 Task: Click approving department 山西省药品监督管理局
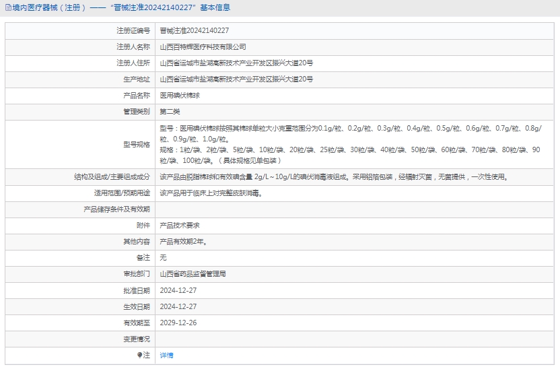point(193,274)
